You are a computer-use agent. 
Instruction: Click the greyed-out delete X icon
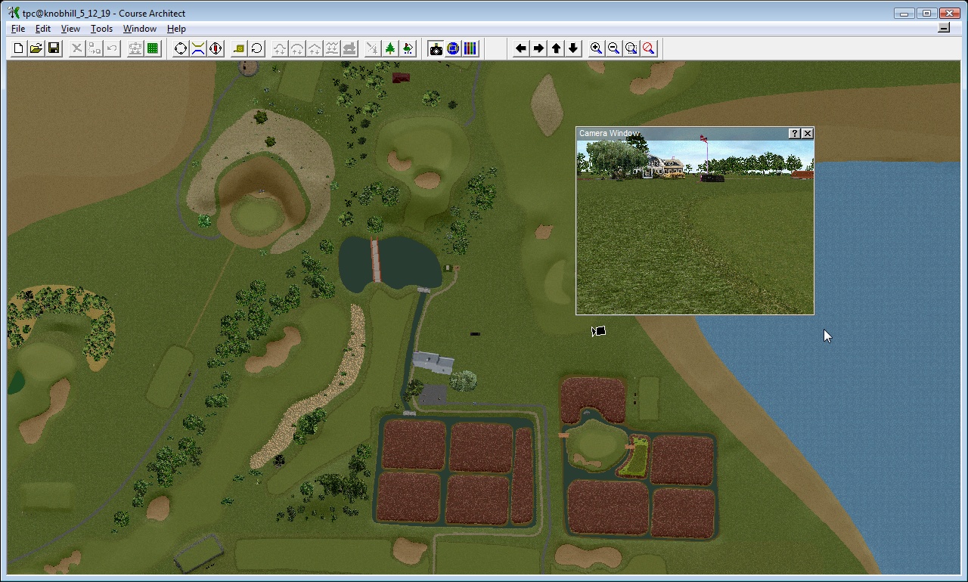tap(76, 48)
